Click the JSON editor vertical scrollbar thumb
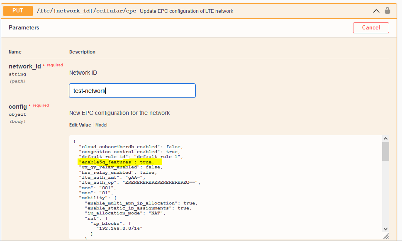The width and height of the screenshot is (402, 241). pyautogui.click(x=385, y=151)
